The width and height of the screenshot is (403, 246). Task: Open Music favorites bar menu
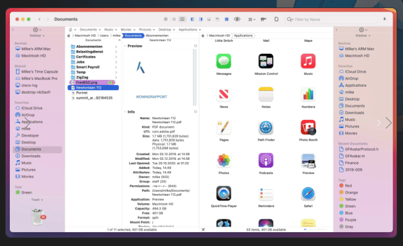point(111,30)
